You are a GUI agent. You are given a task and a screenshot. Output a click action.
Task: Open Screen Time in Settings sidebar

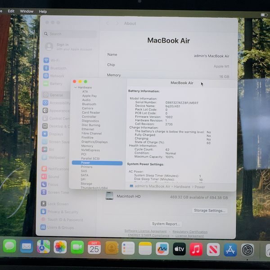coord(55,192)
